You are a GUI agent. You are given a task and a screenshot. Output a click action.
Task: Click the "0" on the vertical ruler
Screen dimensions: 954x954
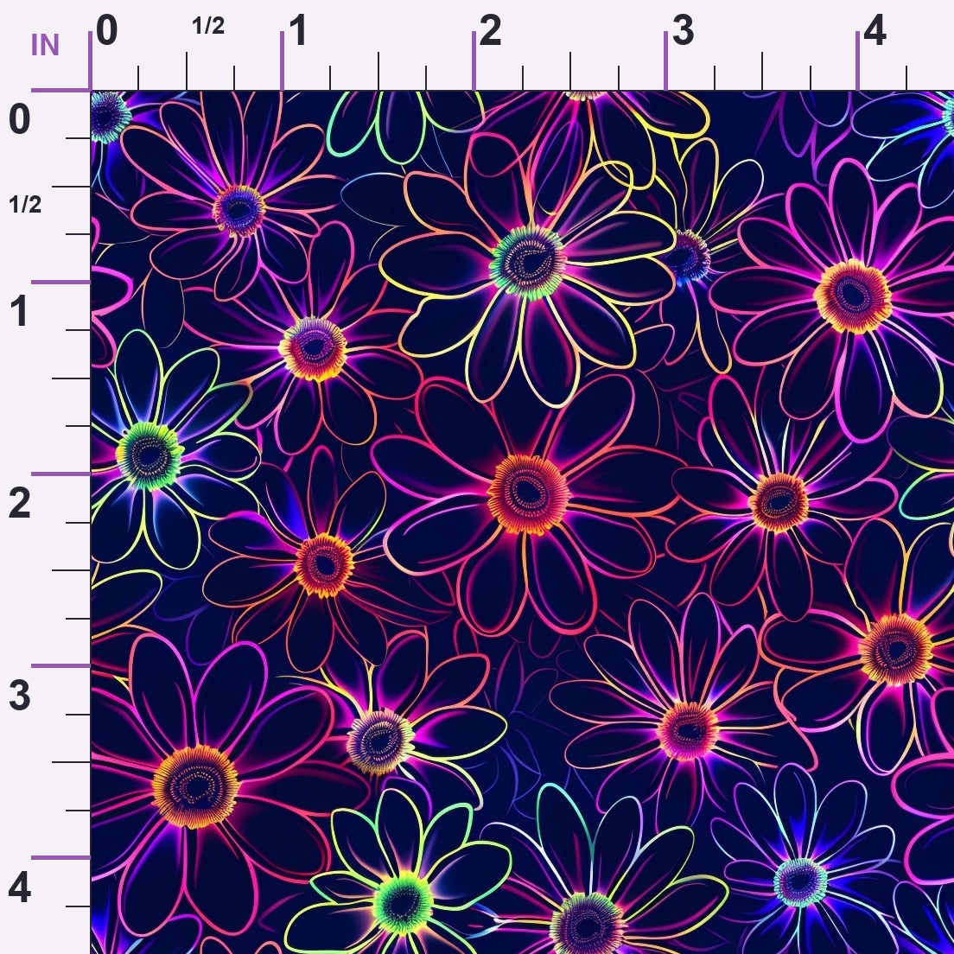[20, 119]
